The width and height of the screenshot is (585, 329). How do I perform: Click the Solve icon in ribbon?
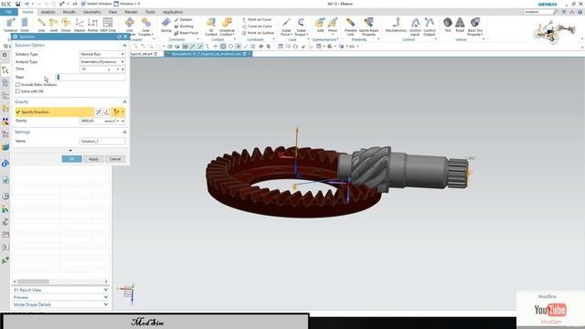[x=25, y=25]
